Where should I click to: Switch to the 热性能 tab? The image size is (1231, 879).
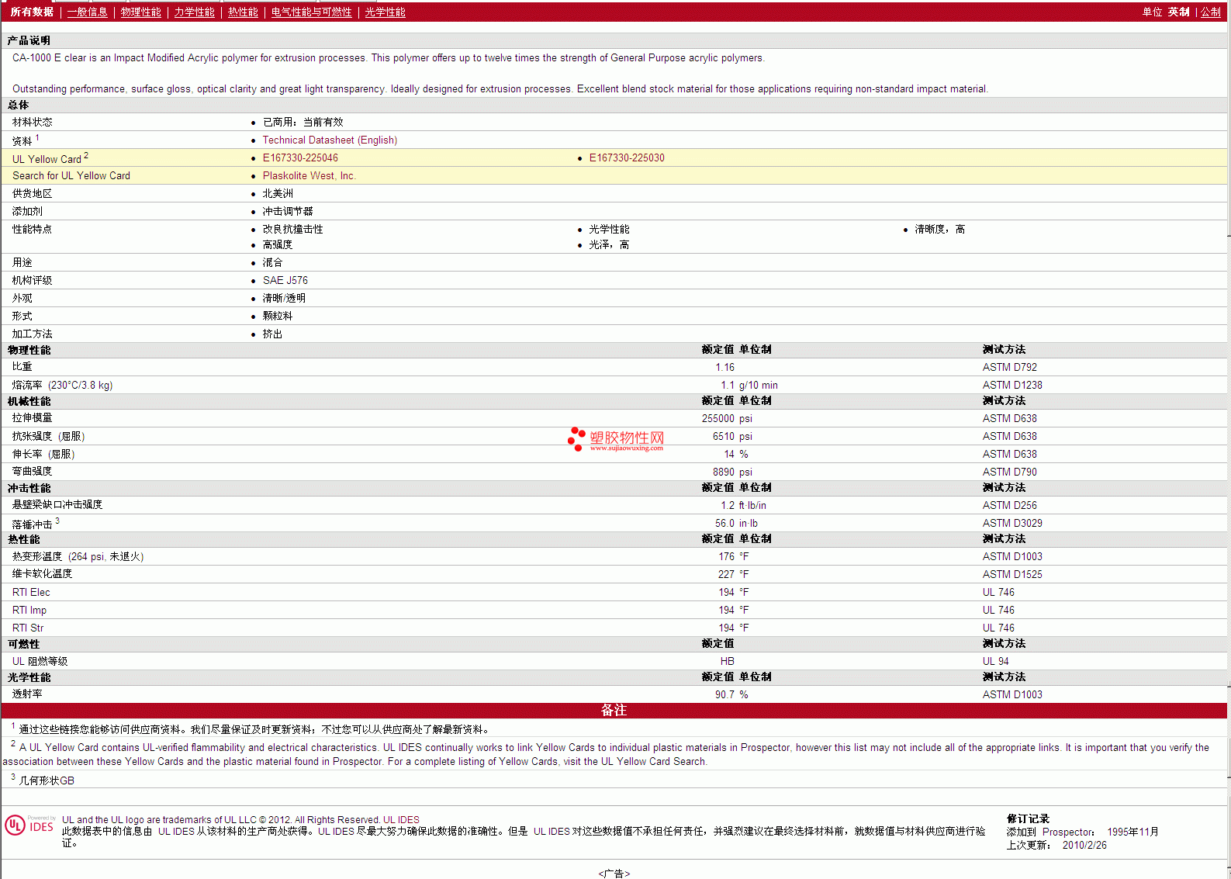coord(243,12)
